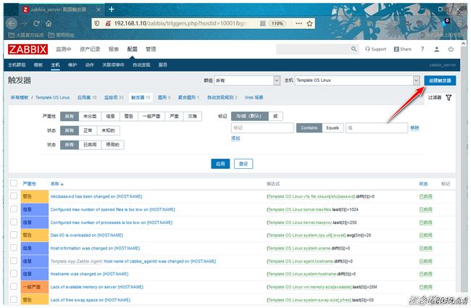Check the Lack of available memory row
The image size is (471, 308).
click(14, 287)
